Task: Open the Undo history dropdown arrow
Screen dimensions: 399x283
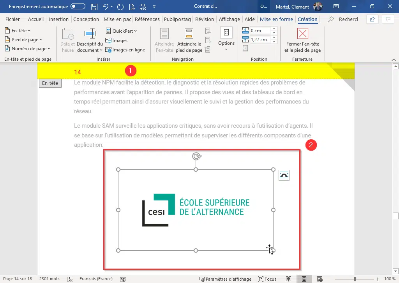Action: tap(111, 7)
